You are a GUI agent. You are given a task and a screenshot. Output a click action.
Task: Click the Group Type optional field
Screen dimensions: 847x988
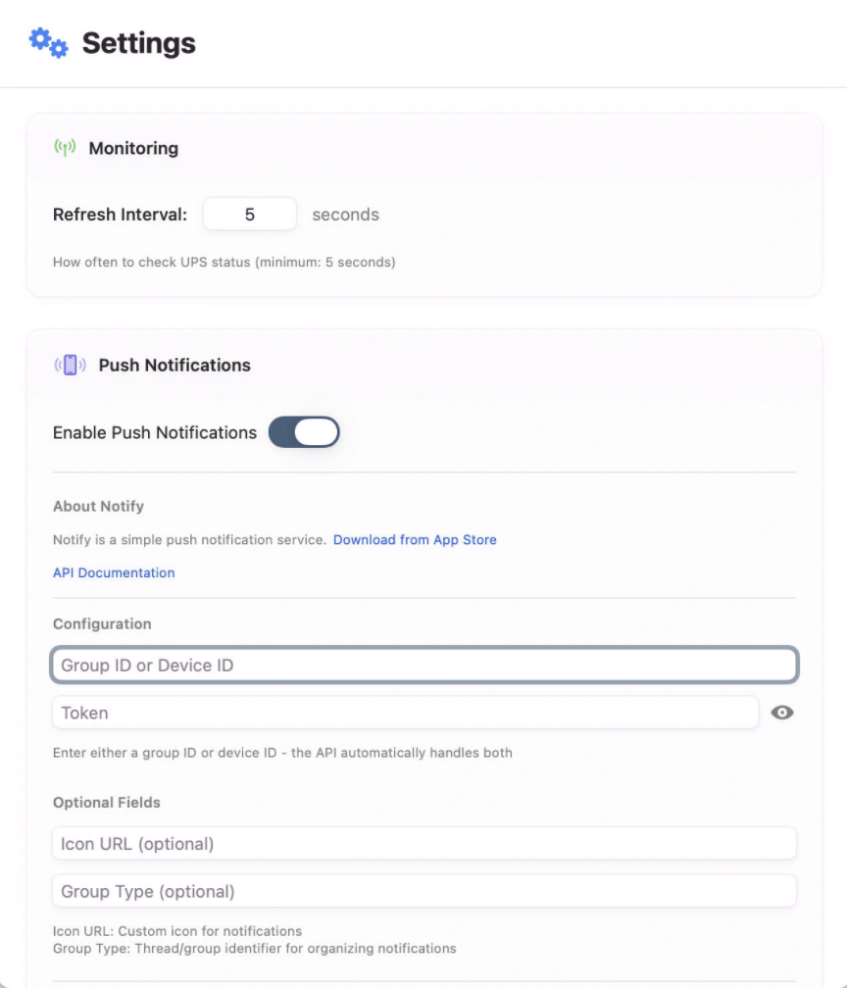point(423,891)
